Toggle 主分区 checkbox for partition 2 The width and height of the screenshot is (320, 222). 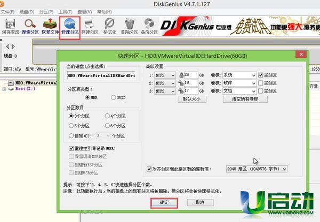coord(261,83)
